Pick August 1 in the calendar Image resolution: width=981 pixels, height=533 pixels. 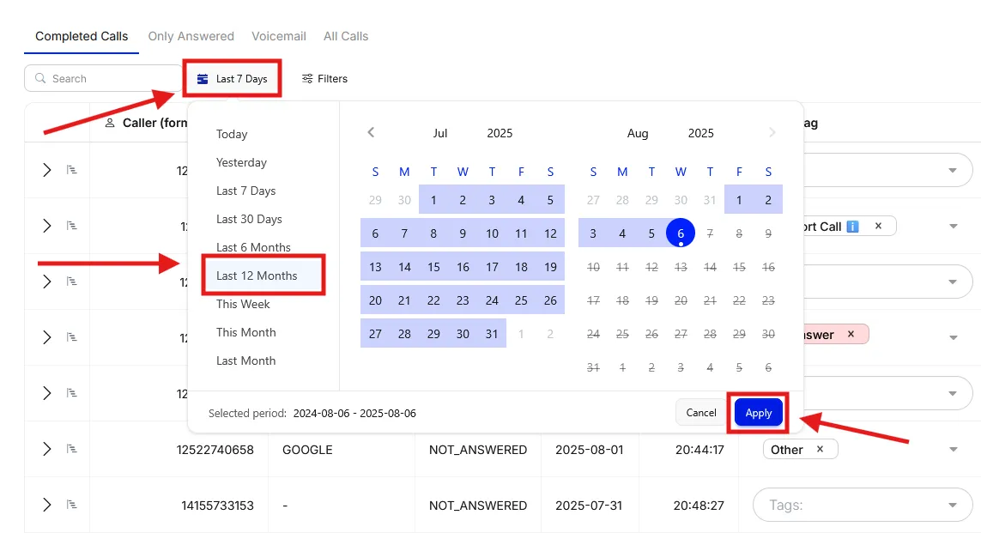739,200
